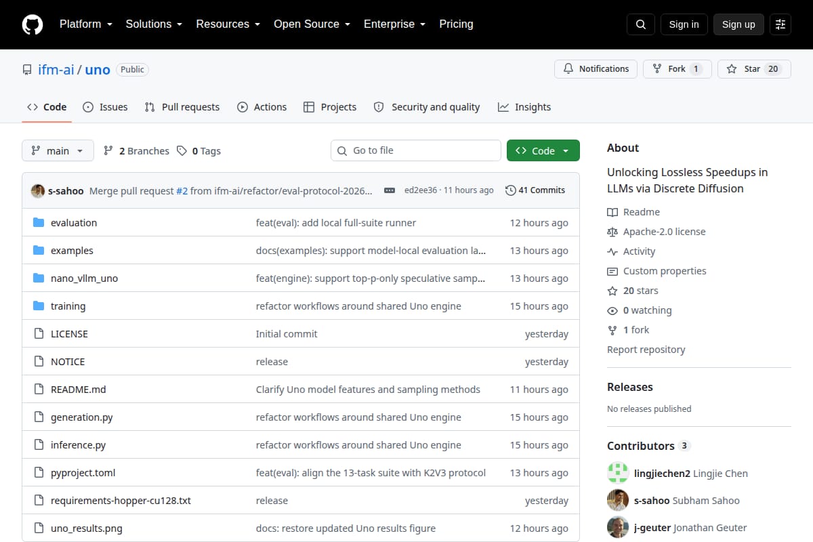Open the ifm-ai organization link
This screenshot has height=542, width=813.
pos(56,69)
